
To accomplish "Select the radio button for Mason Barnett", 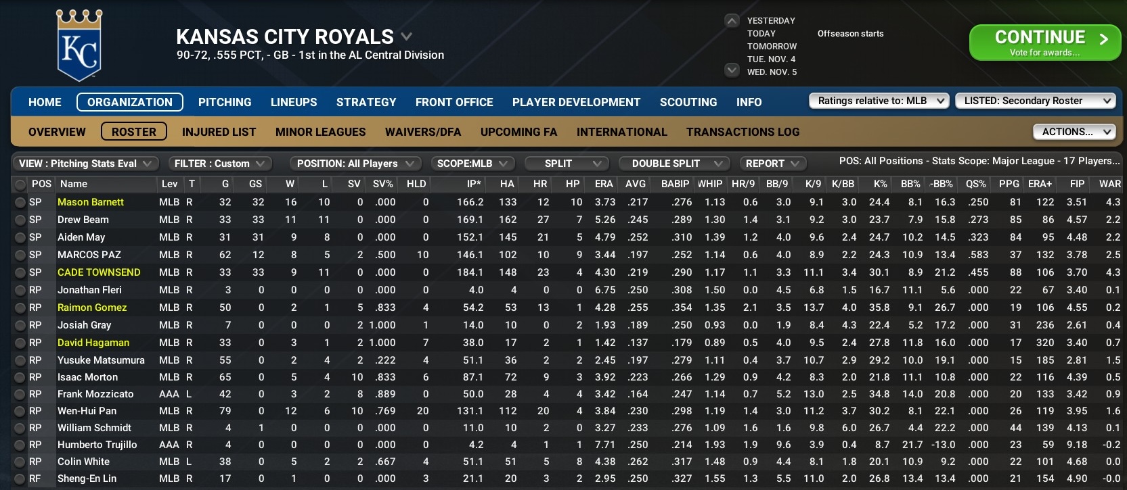I will coord(20,202).
